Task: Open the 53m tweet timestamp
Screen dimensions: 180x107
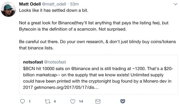Action: pos(74,4)
